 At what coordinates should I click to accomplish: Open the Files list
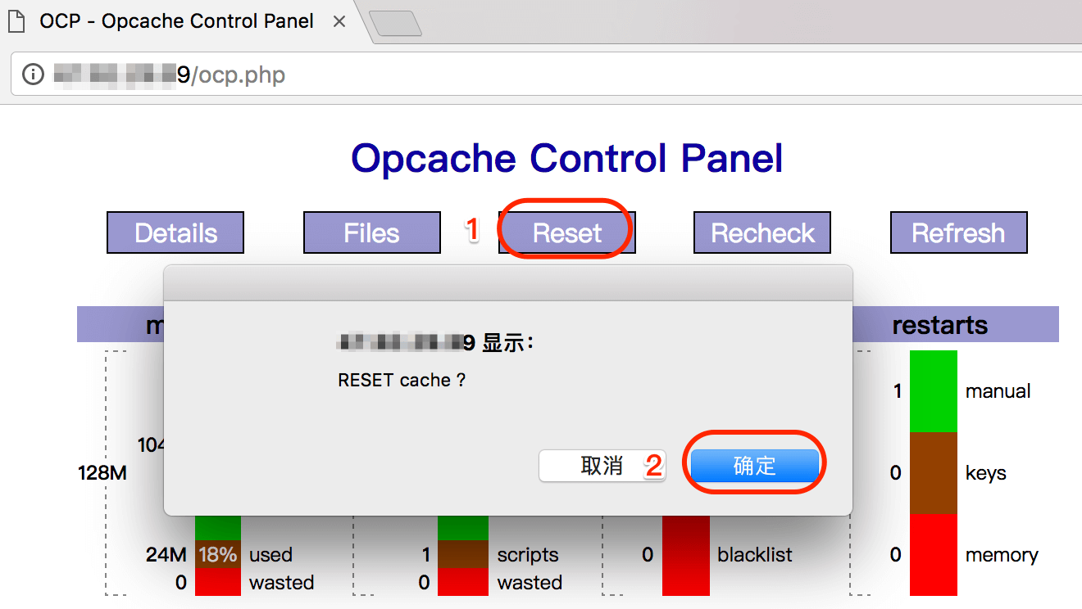tap(371, 233)
